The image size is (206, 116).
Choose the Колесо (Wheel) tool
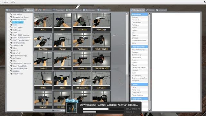click(x=139, y=63)
